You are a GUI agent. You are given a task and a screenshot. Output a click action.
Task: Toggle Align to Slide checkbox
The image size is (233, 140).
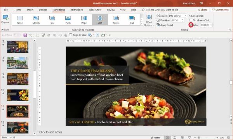tap(71, 35)
